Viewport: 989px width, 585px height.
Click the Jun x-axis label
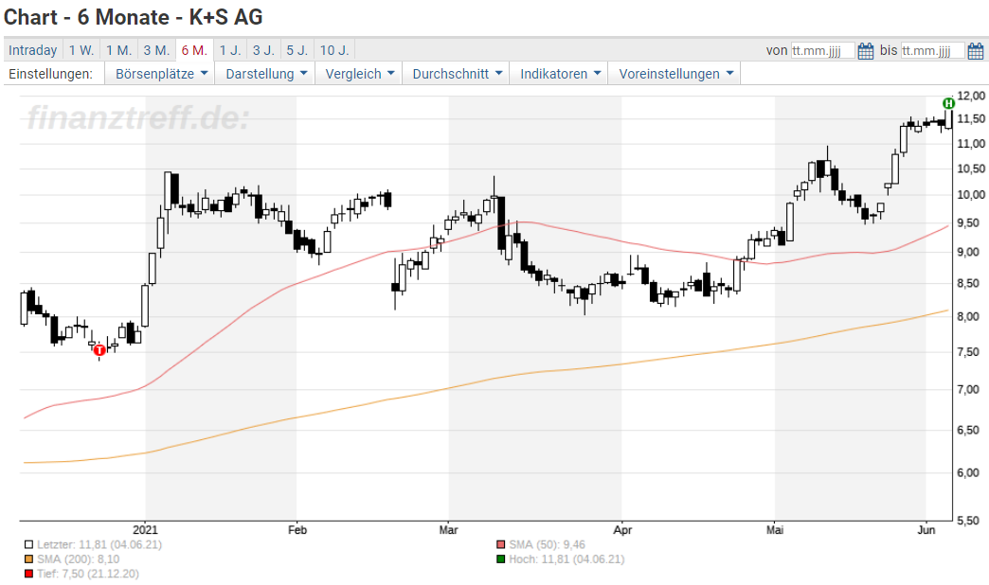point(926,530)
